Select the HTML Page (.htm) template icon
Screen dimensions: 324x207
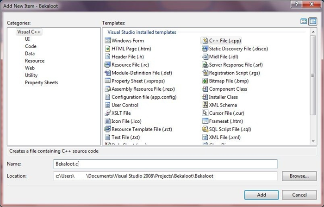(x=108, y=49)
